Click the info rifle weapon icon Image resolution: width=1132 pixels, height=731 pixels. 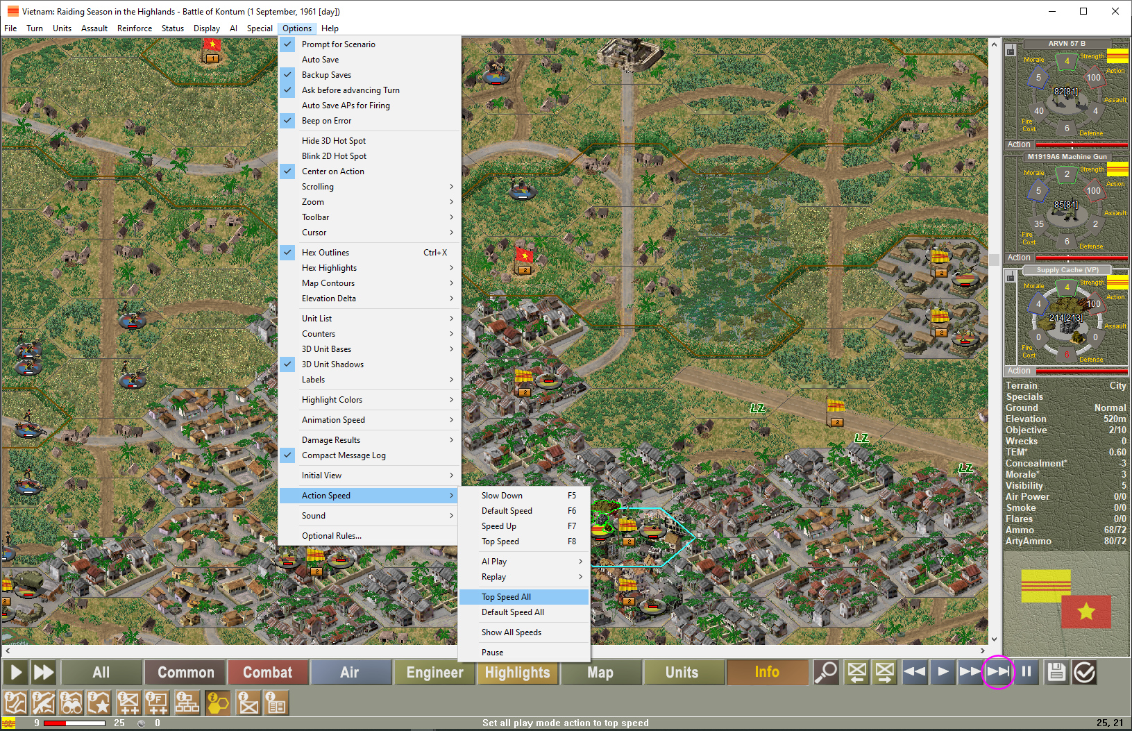click(x=43, y=703)
